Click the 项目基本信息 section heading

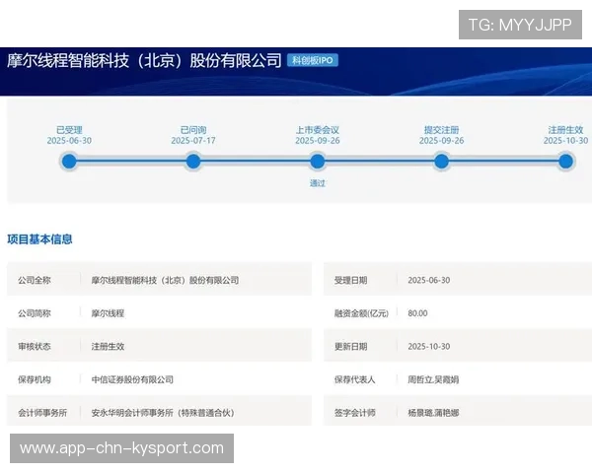click(x=39, y=239)
